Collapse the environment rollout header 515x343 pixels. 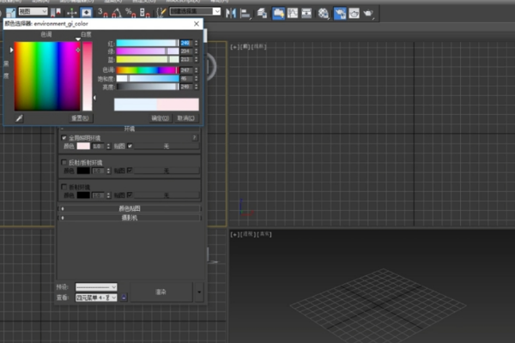(x=130, y=129)
